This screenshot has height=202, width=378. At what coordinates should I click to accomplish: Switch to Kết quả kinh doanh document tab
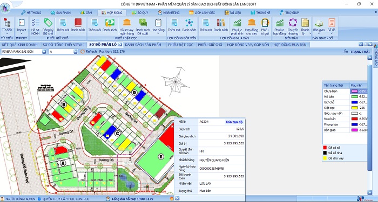[20, 45]
